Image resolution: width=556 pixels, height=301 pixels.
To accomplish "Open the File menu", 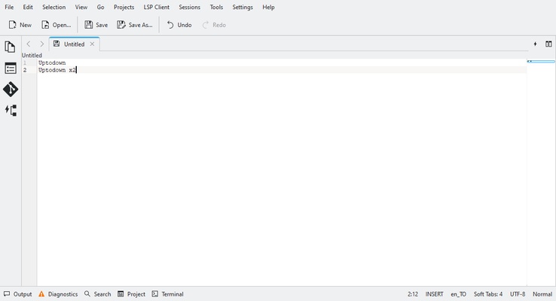I will pyautogui.click(x=9, y=7).
